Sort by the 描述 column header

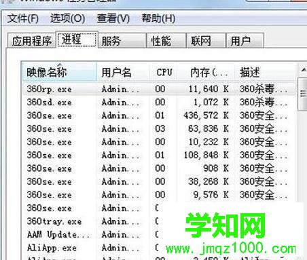266,72
